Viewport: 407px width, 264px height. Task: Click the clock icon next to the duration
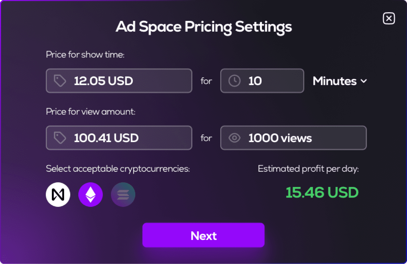pos(234,80)
